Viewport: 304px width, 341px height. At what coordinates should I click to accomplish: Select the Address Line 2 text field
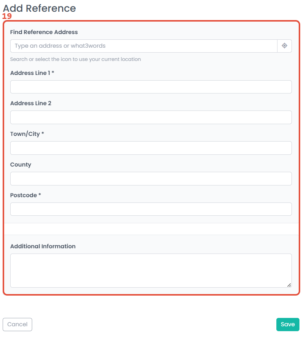pyautogui.click(x=151, y=117)
